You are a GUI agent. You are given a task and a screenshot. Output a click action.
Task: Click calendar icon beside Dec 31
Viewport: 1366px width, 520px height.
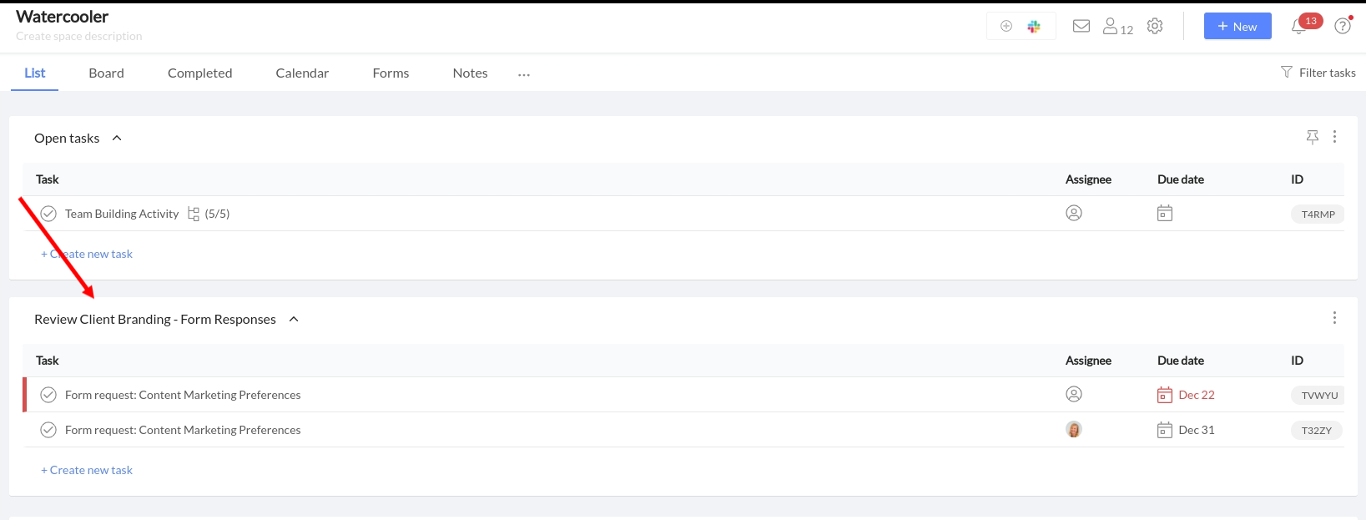[1165, 430]
